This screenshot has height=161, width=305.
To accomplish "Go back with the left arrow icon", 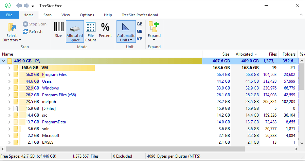I will (19, 6).
